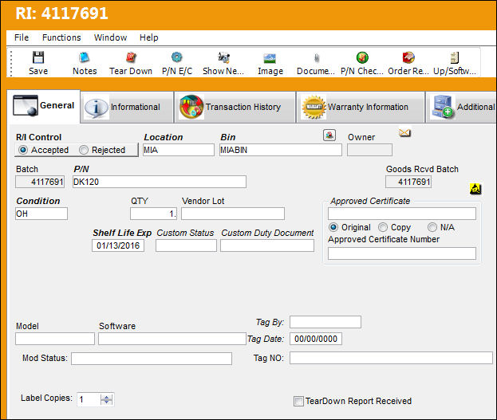Click the QTY field
Image resolution: width=497 pixels, height=420 pixels.
(153, 214)
